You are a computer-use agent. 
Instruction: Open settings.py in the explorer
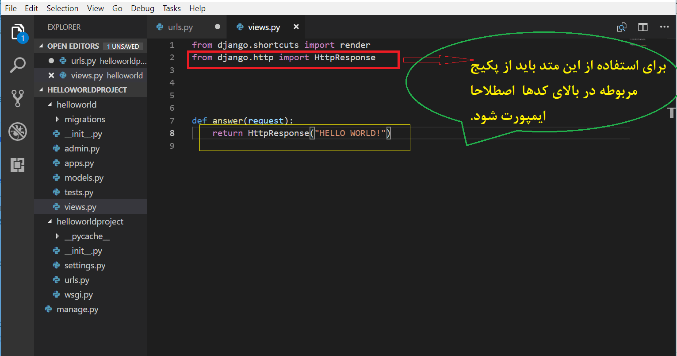point(90,266)
